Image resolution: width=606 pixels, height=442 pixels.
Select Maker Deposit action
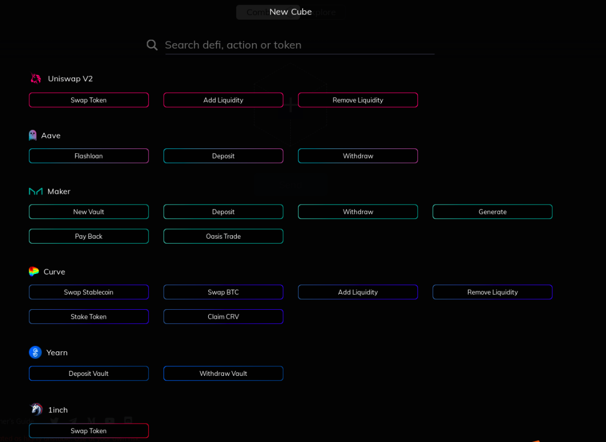(x=223, y=212)
